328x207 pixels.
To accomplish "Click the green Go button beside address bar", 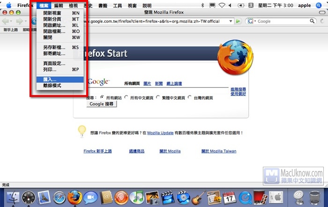I will coord(238,21).
